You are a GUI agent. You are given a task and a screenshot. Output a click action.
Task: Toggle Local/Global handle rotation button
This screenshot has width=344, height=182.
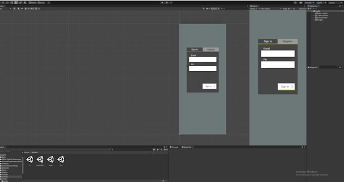[41, 3]
